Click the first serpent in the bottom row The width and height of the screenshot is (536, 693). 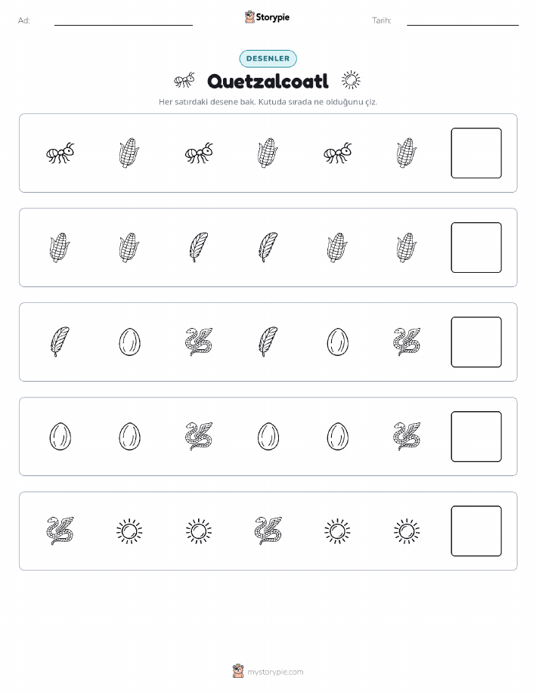click(60, 531)
